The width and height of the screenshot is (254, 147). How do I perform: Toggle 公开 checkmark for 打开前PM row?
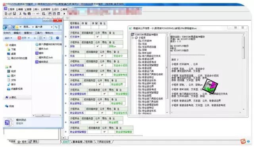(98, 37)
